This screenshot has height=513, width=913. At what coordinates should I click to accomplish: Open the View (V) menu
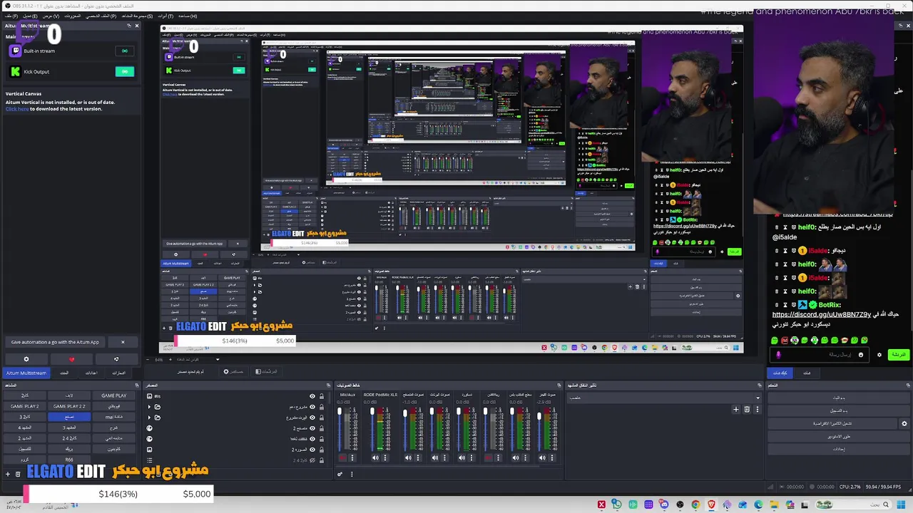click(x=51, y=16)
